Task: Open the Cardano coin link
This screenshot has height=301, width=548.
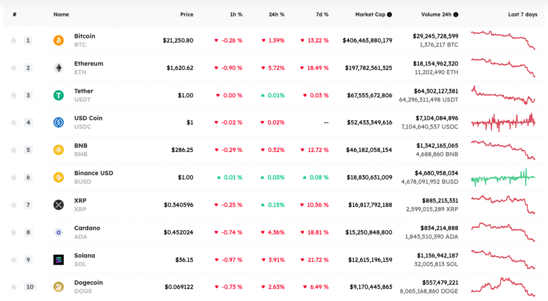Action: tap(87, 228)
